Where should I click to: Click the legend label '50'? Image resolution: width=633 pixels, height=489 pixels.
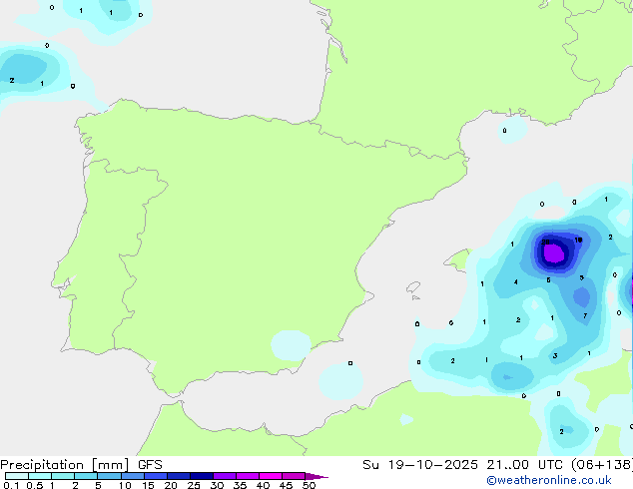coord(309,485)
